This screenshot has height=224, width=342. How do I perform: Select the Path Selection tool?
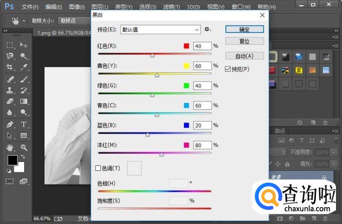[x=10, y=135]
